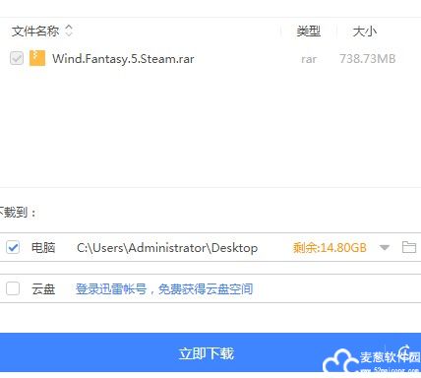The image size is (421, 378).
Task: Sort by the 大小 column header
Action: point(364,31)
